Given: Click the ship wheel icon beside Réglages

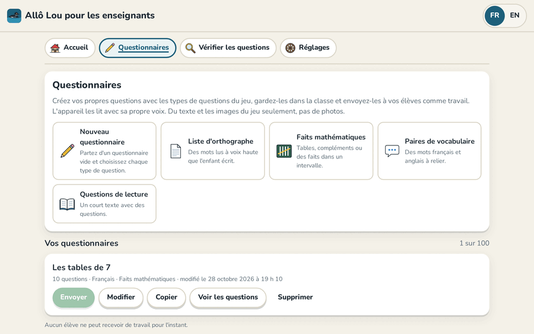Looking at the screenshot, I should pos(290,48).
